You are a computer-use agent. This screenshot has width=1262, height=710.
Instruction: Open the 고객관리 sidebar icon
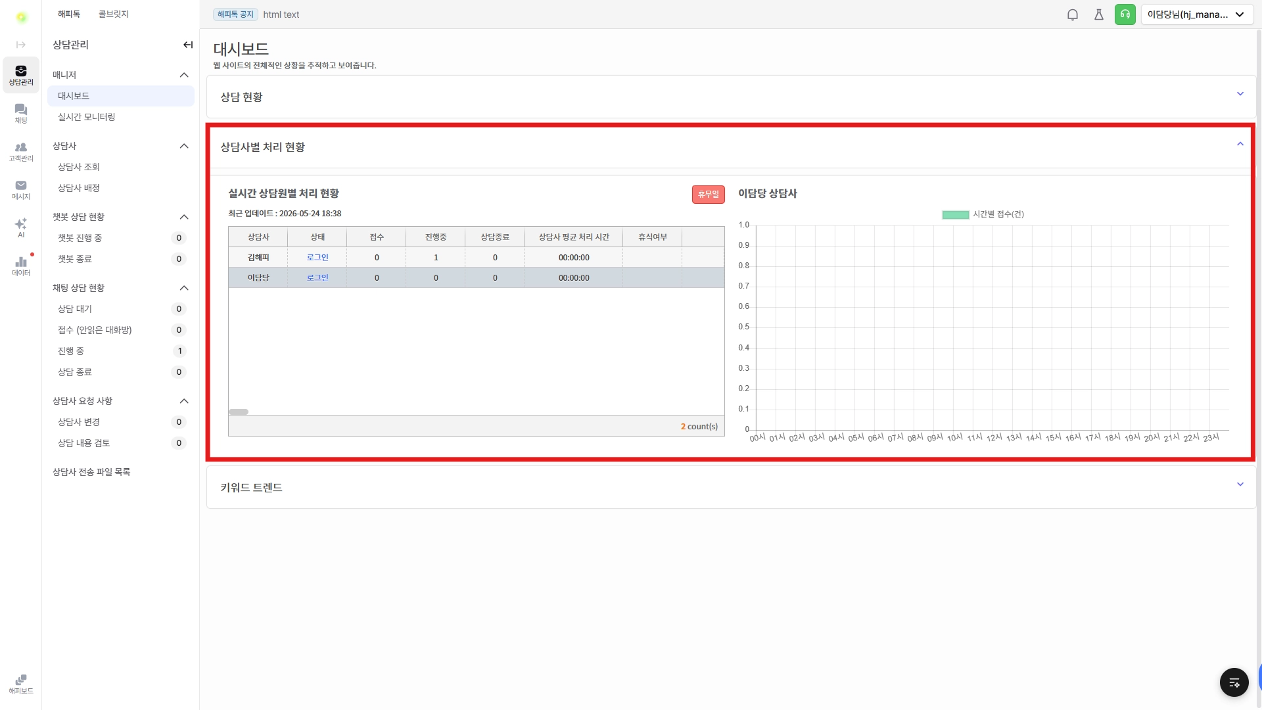pos(21,151)
